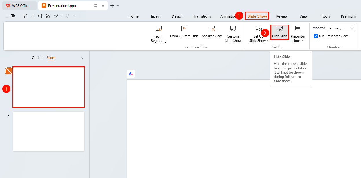Open the Insert ribbon tab

[156, 16]
